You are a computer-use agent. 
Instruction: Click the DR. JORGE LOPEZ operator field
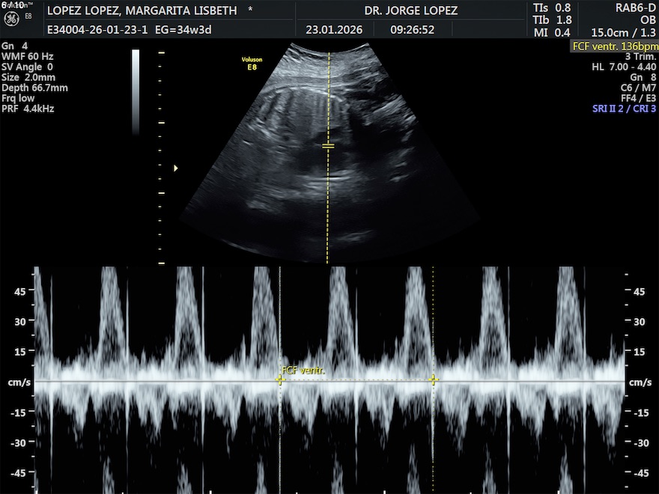tap(410, 11)
